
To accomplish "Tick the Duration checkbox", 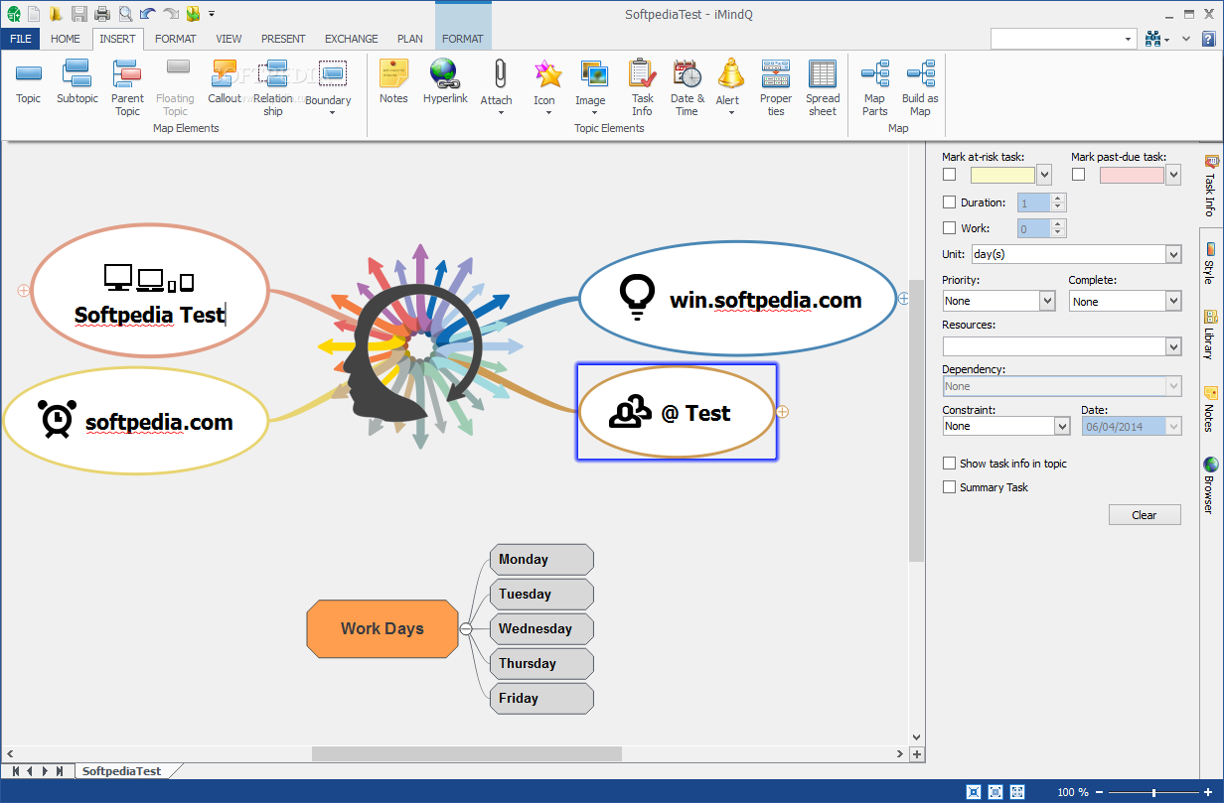I will pos(949,202).
